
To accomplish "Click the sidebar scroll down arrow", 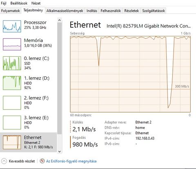I will [60, 151].
